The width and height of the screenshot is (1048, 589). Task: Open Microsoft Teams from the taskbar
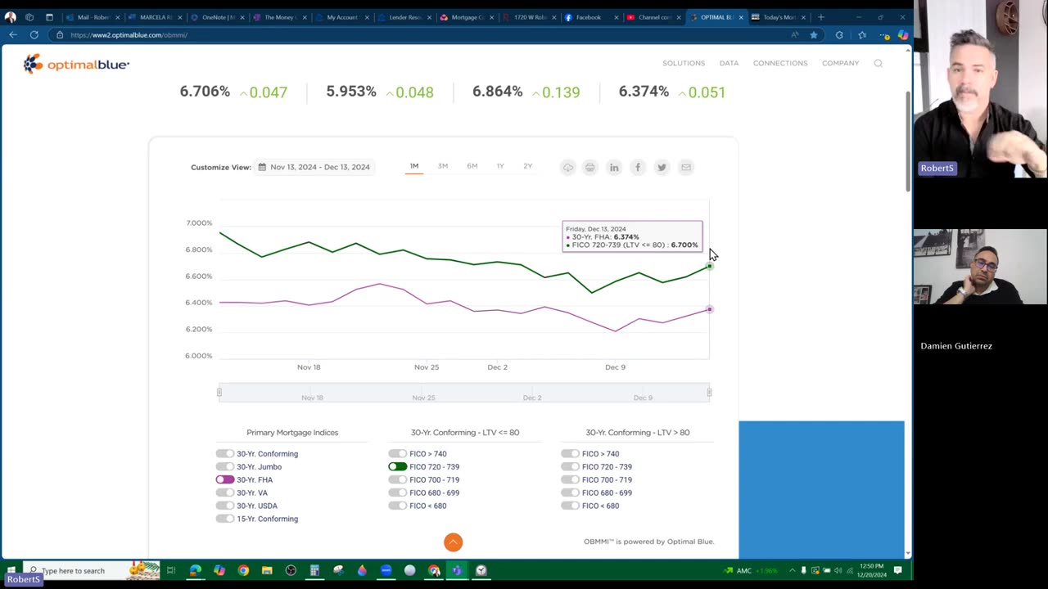[x=458, y=570]
